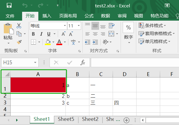179x125 pixels.
Task: Click the Save icon in title bar
Action: click(x=9, y=5)
